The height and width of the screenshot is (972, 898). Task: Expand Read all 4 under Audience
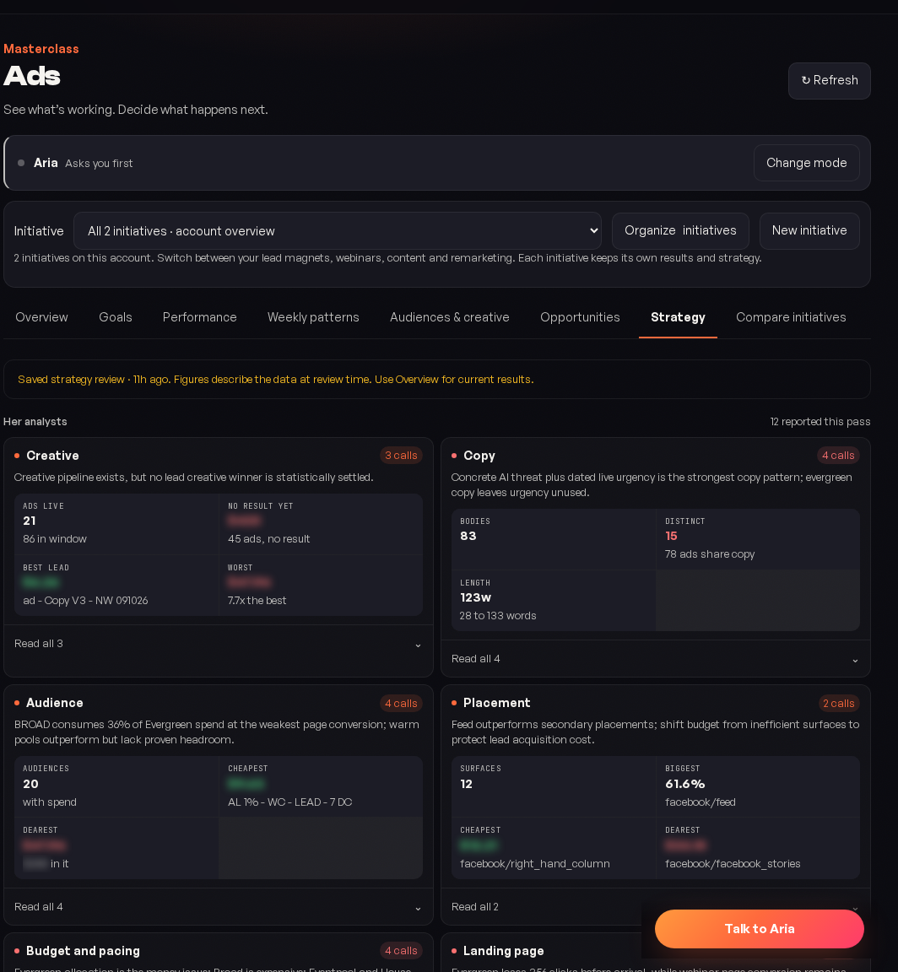[x=219, y=907]
